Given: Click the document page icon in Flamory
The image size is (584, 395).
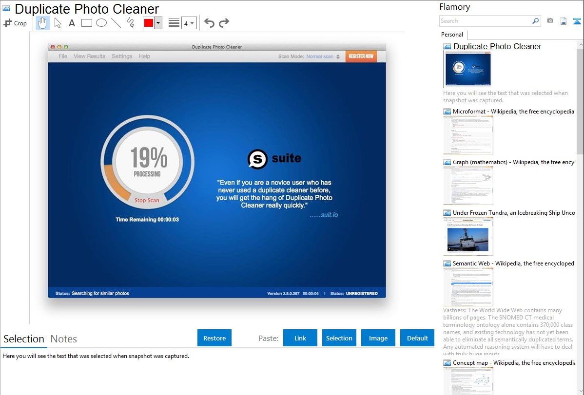Looking at the screenshot, I should [x=563, y=21].
